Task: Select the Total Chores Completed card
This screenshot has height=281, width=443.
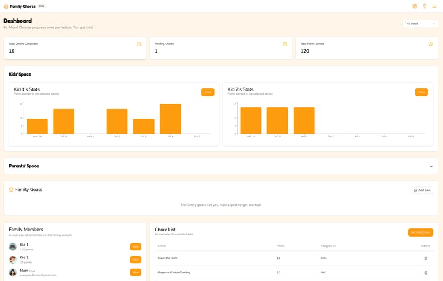Action: click(75, 48)
